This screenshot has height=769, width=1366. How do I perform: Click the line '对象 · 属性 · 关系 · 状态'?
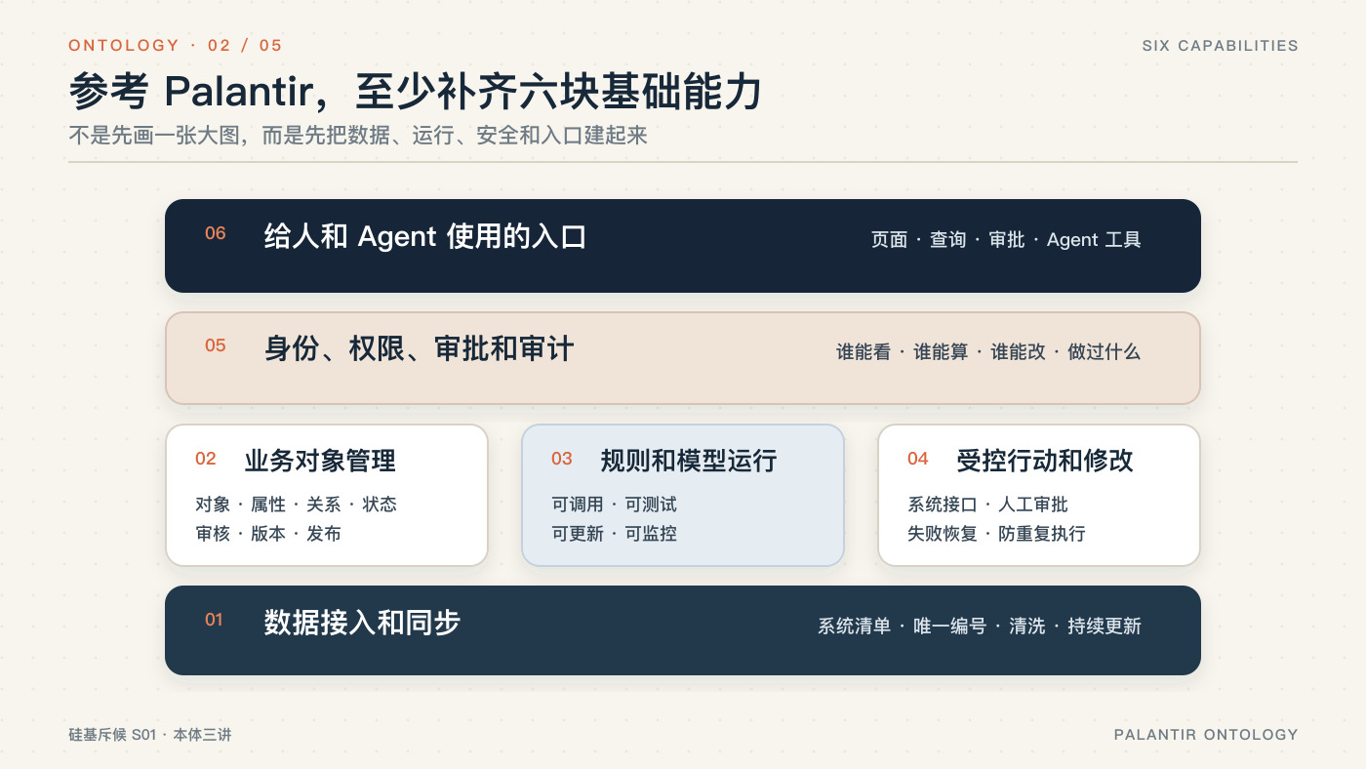click(x=296, y=505)
